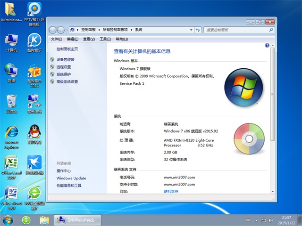Expand the breadcrumb arrow after 控制面板
The image size is (302, 226).
pos(100,30)
